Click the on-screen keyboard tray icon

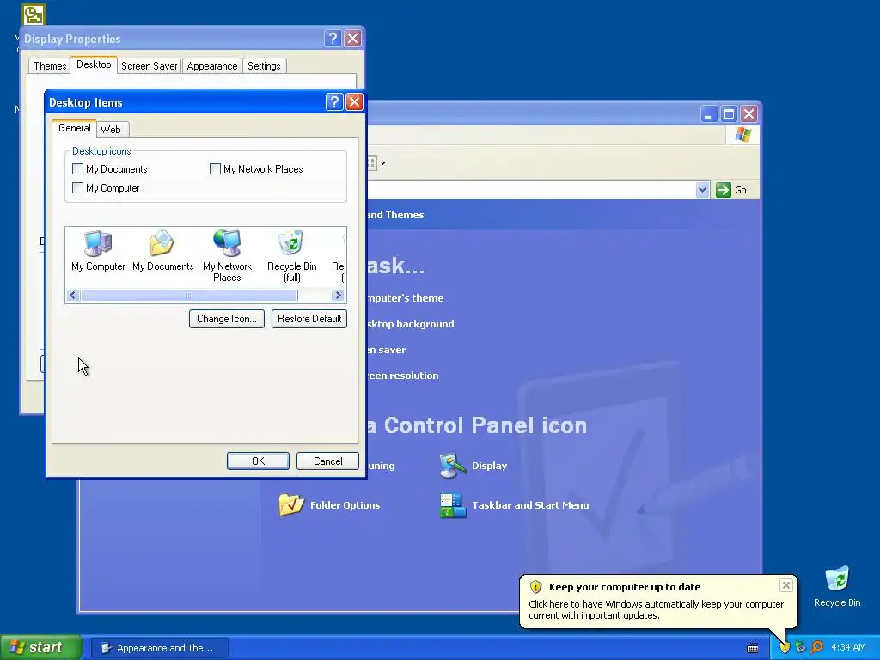(753, 648)
